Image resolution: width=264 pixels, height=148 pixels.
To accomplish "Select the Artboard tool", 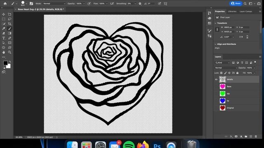I will pyautogui.click(x=9, y=14).
